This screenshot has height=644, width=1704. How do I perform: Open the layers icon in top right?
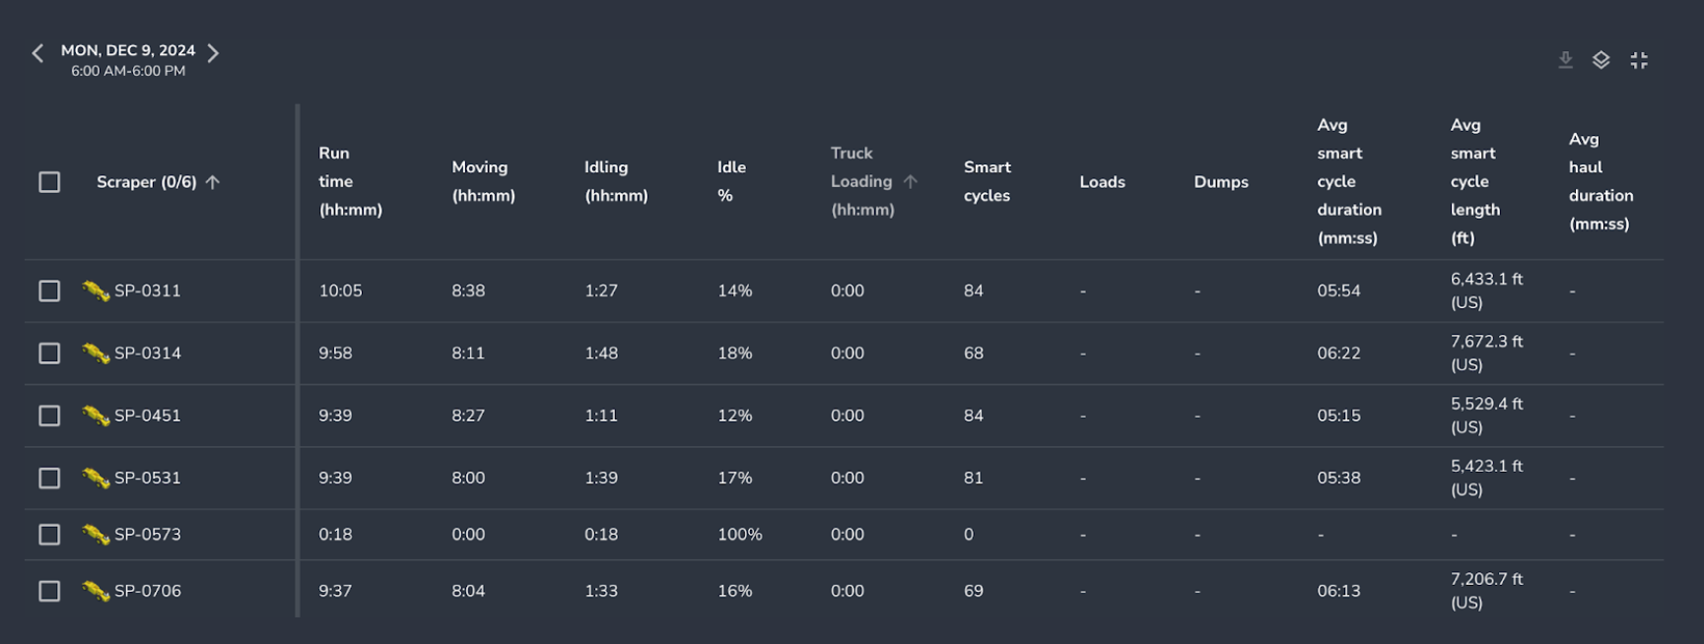1602,61
